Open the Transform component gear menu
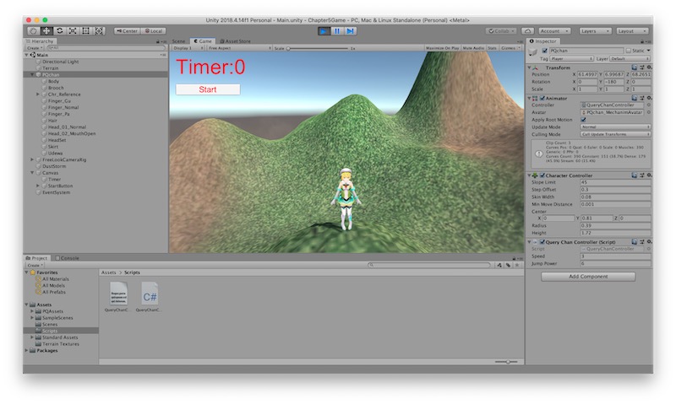676x404 pixels. pyautogui.click(x=649, y=67)
